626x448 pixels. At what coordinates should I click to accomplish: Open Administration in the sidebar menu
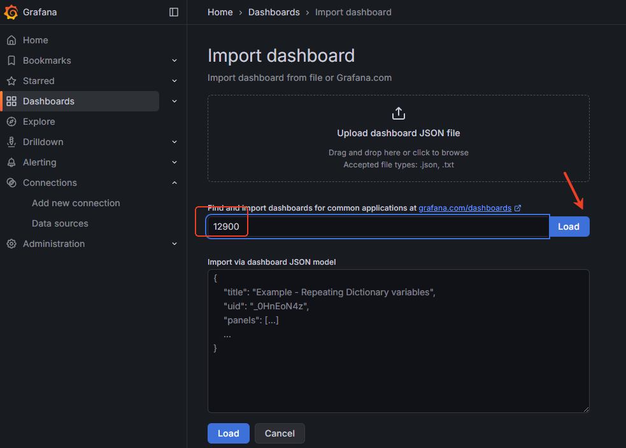point(53,244)
